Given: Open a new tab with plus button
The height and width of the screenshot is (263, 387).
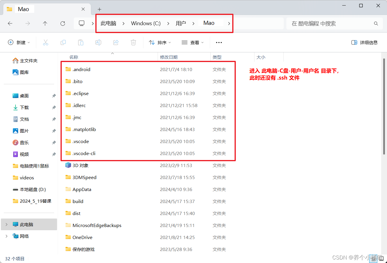Looking at the screenshot, I should click(x=99, y=9).
